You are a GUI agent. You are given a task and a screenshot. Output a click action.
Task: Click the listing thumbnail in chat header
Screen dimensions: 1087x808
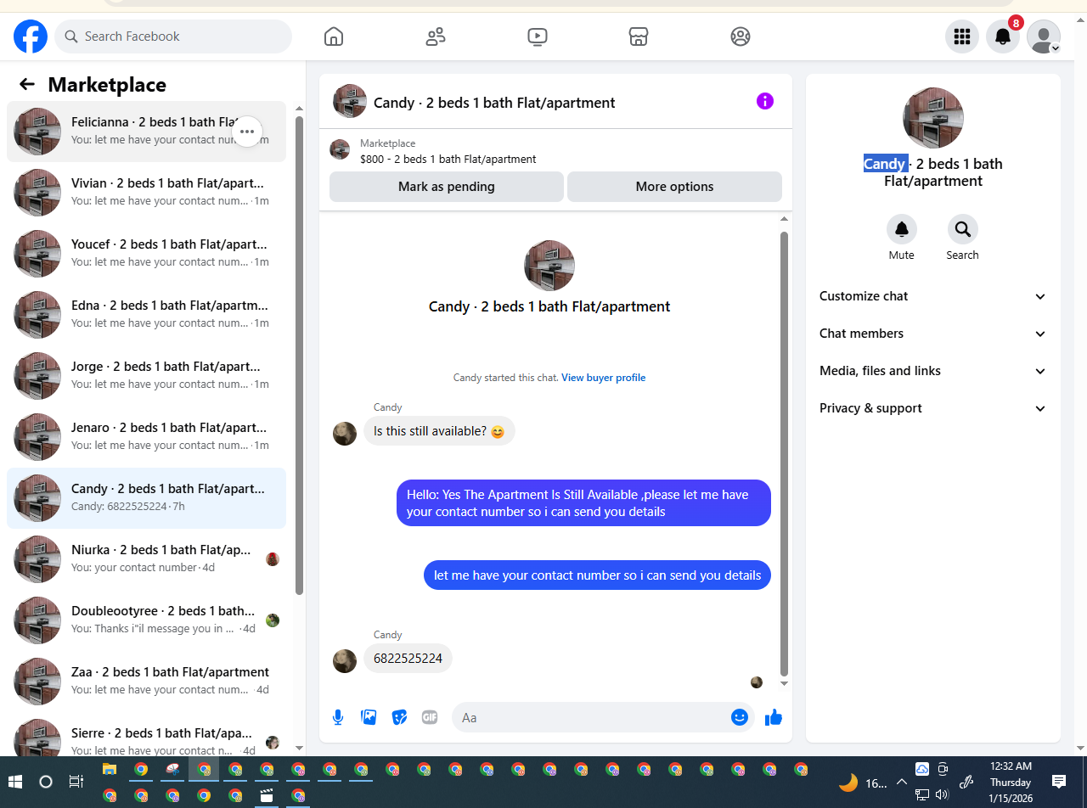point(350,101)
